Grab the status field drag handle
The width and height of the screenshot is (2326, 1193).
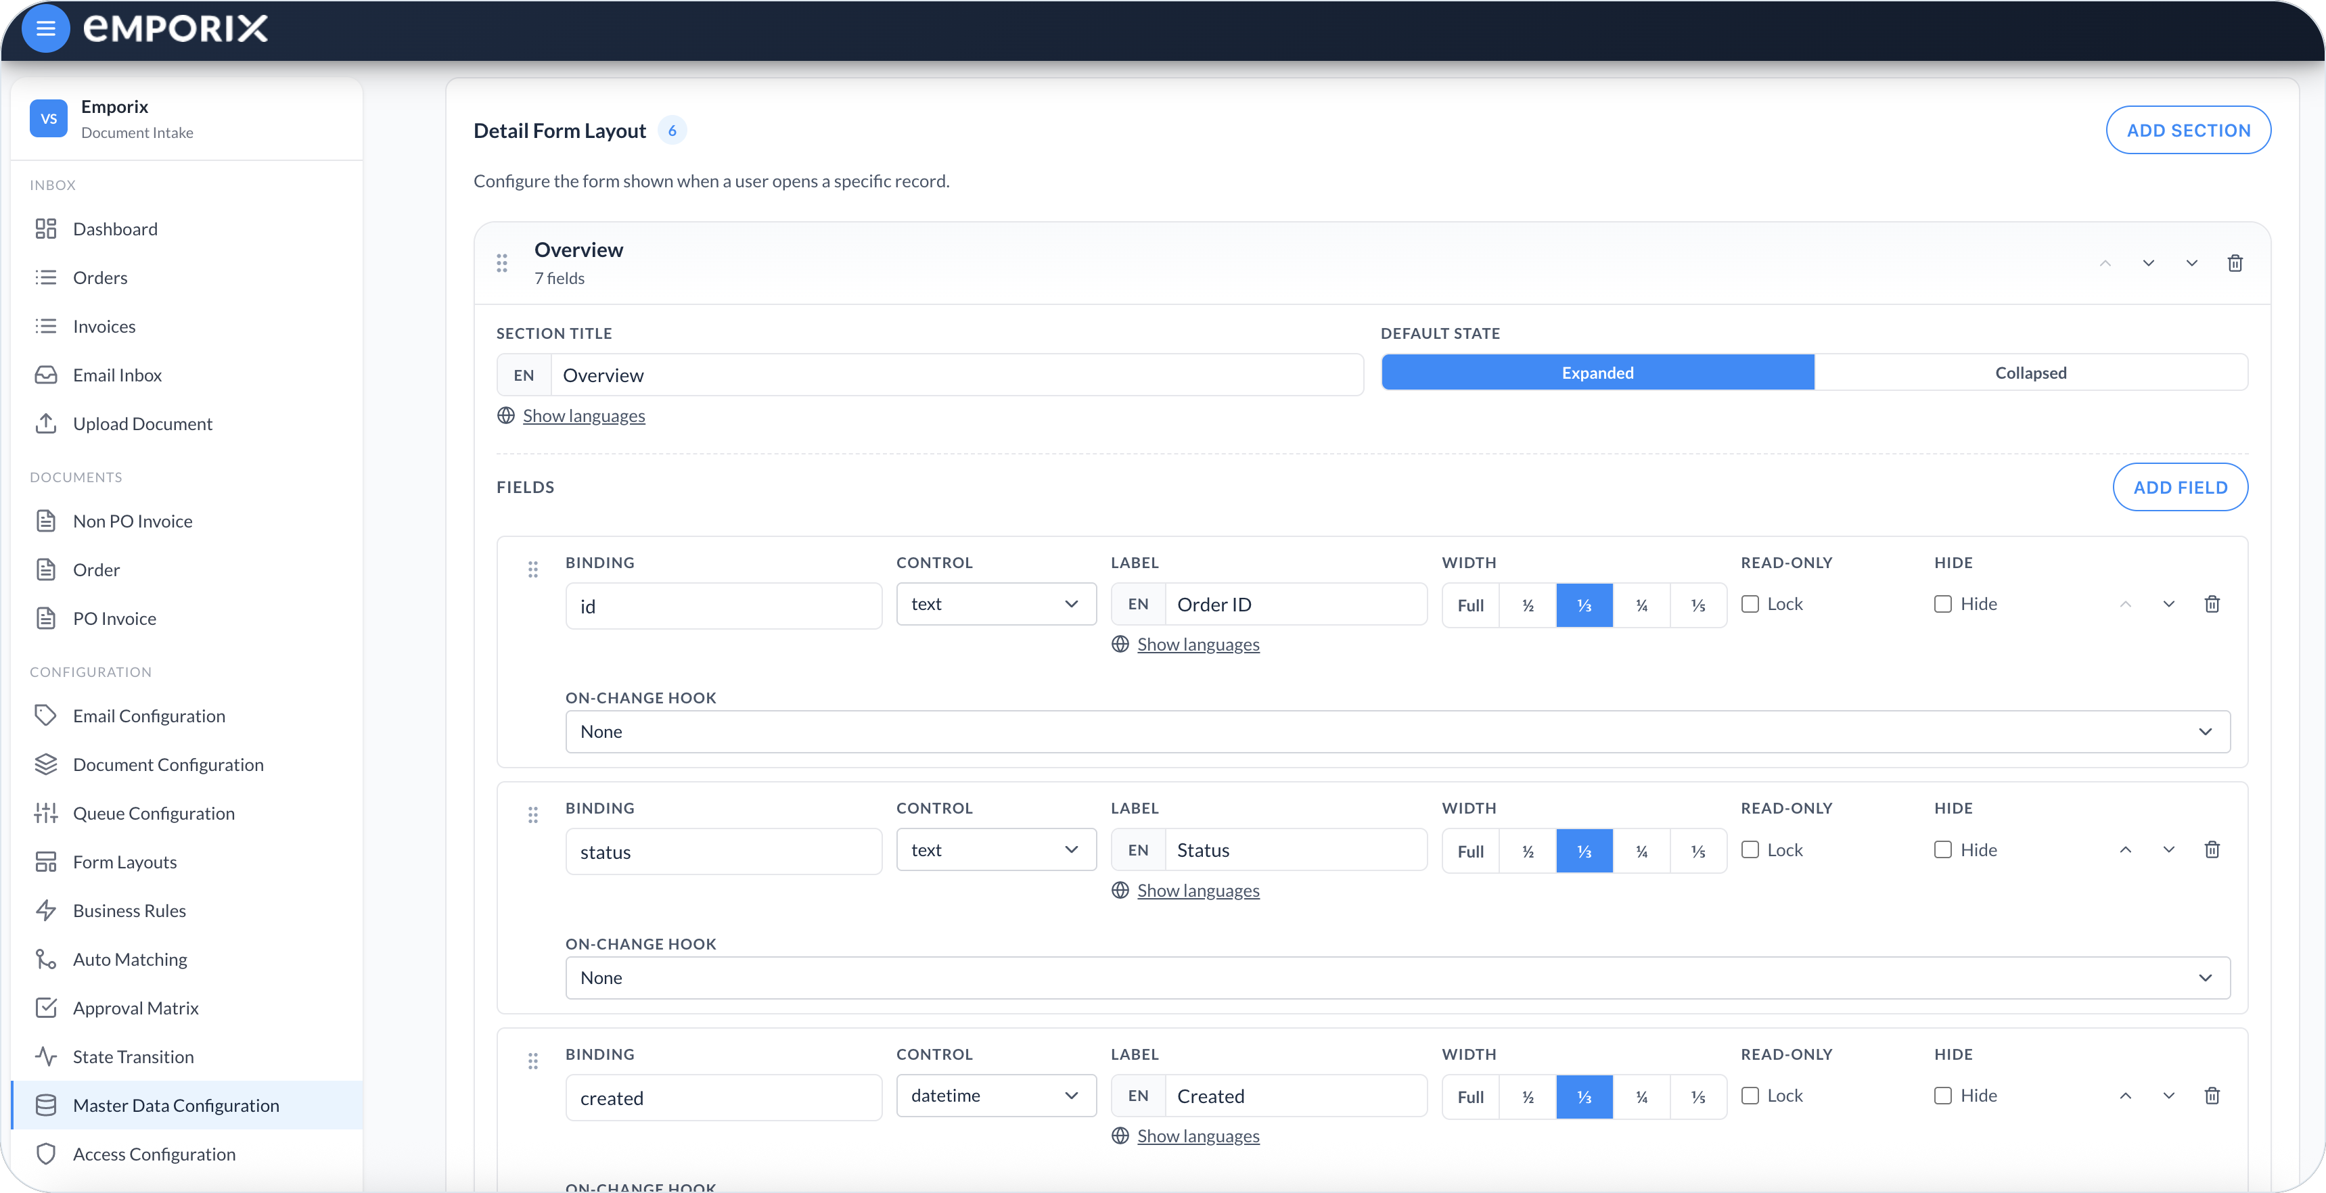tap(532, 815)
